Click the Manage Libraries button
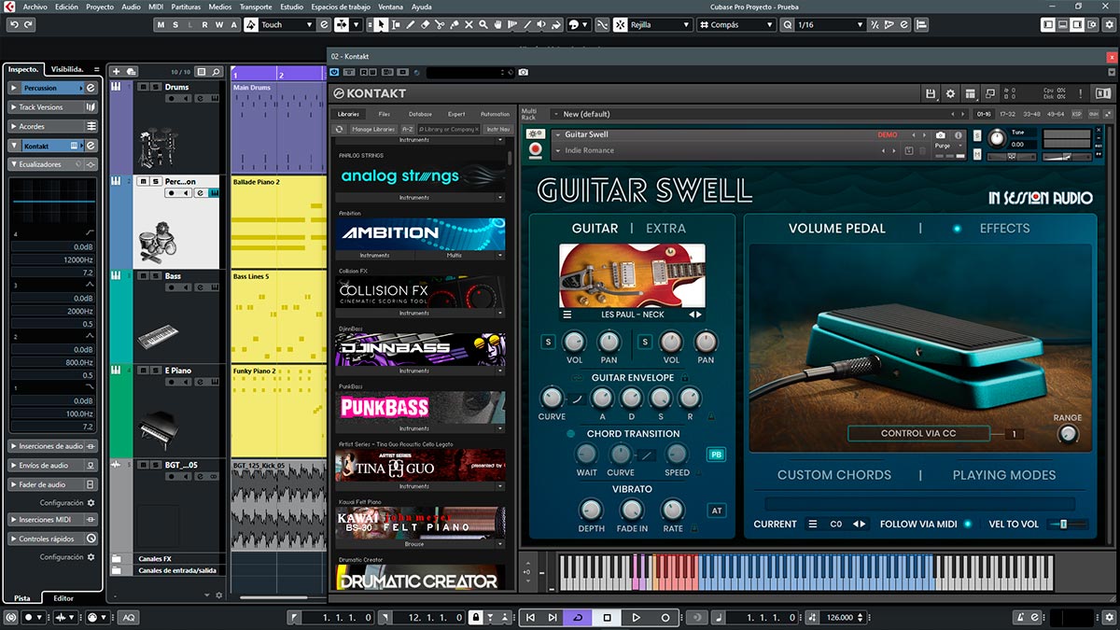This screenshot has height=630, width=1120. (373, 129)
